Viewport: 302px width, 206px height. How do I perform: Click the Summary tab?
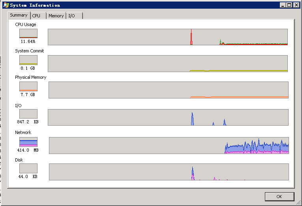(x=19, y=15)
